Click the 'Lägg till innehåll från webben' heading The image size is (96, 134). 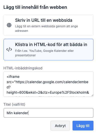click(x=35, y=7)
